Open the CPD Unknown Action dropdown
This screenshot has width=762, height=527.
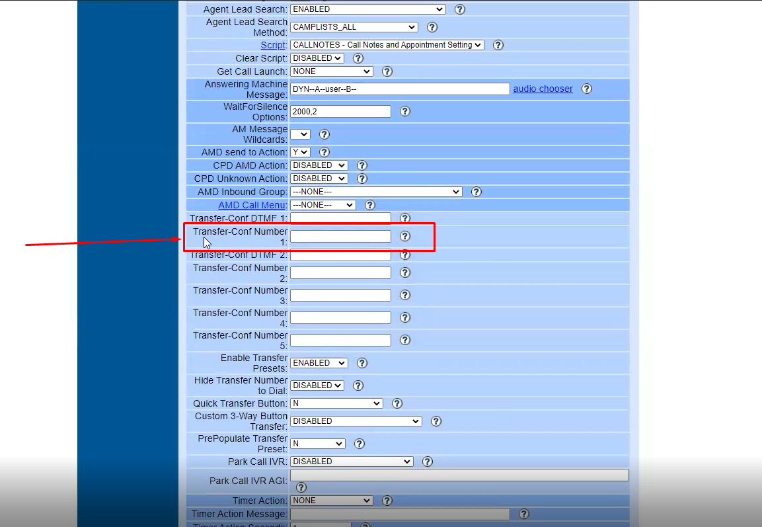click(x=319, y=179)
